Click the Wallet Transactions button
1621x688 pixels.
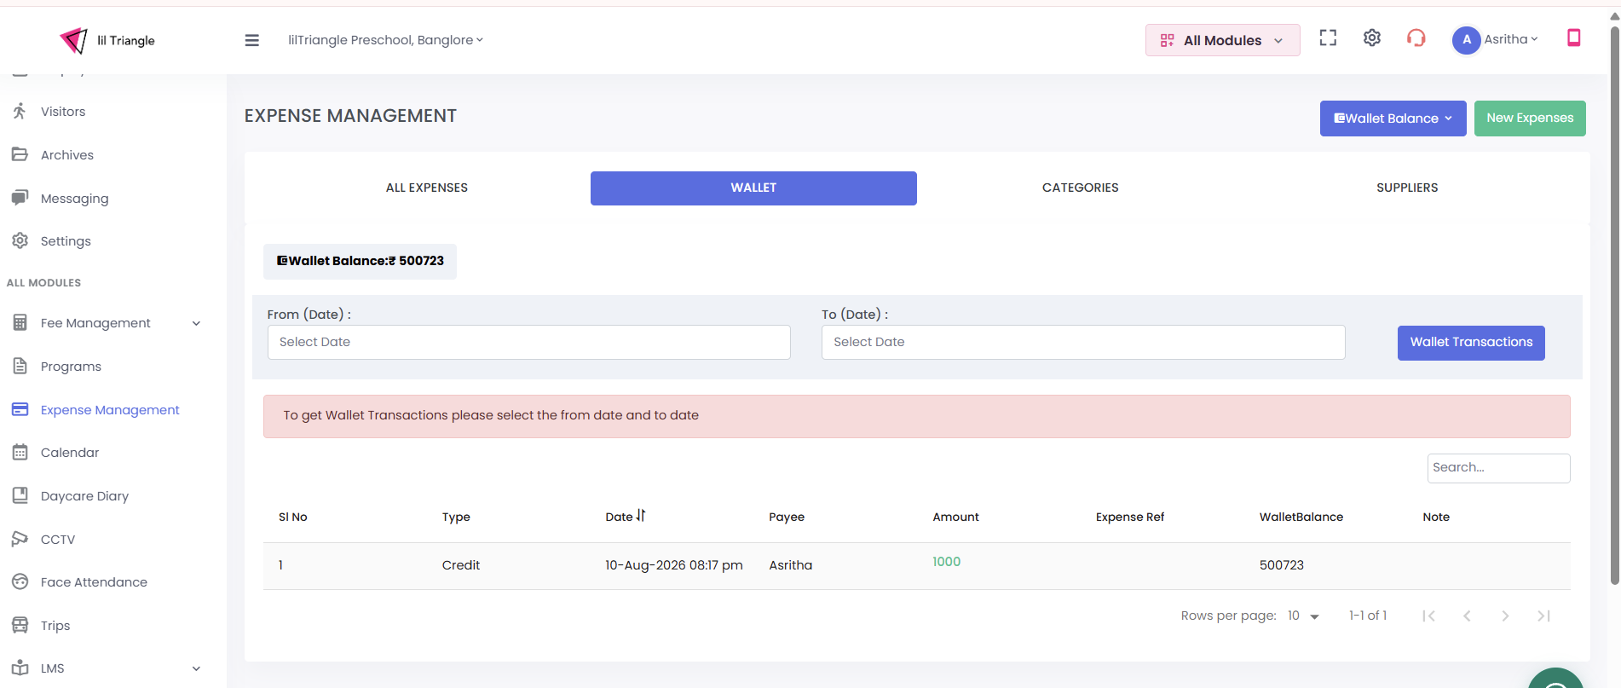click(1471, 343)
